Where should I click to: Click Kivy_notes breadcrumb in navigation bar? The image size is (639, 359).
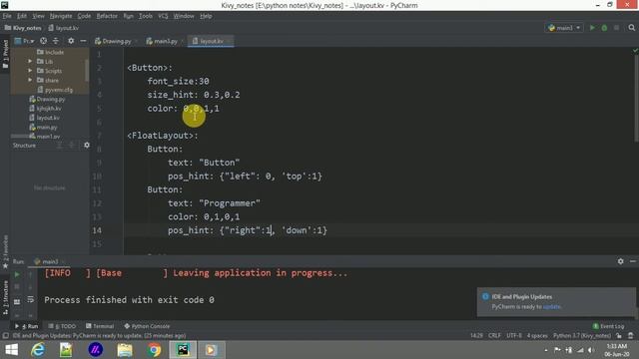click(23, 28)
